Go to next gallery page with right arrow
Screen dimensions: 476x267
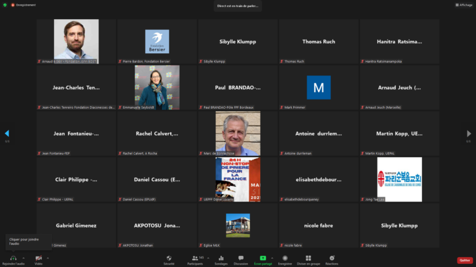469,133
